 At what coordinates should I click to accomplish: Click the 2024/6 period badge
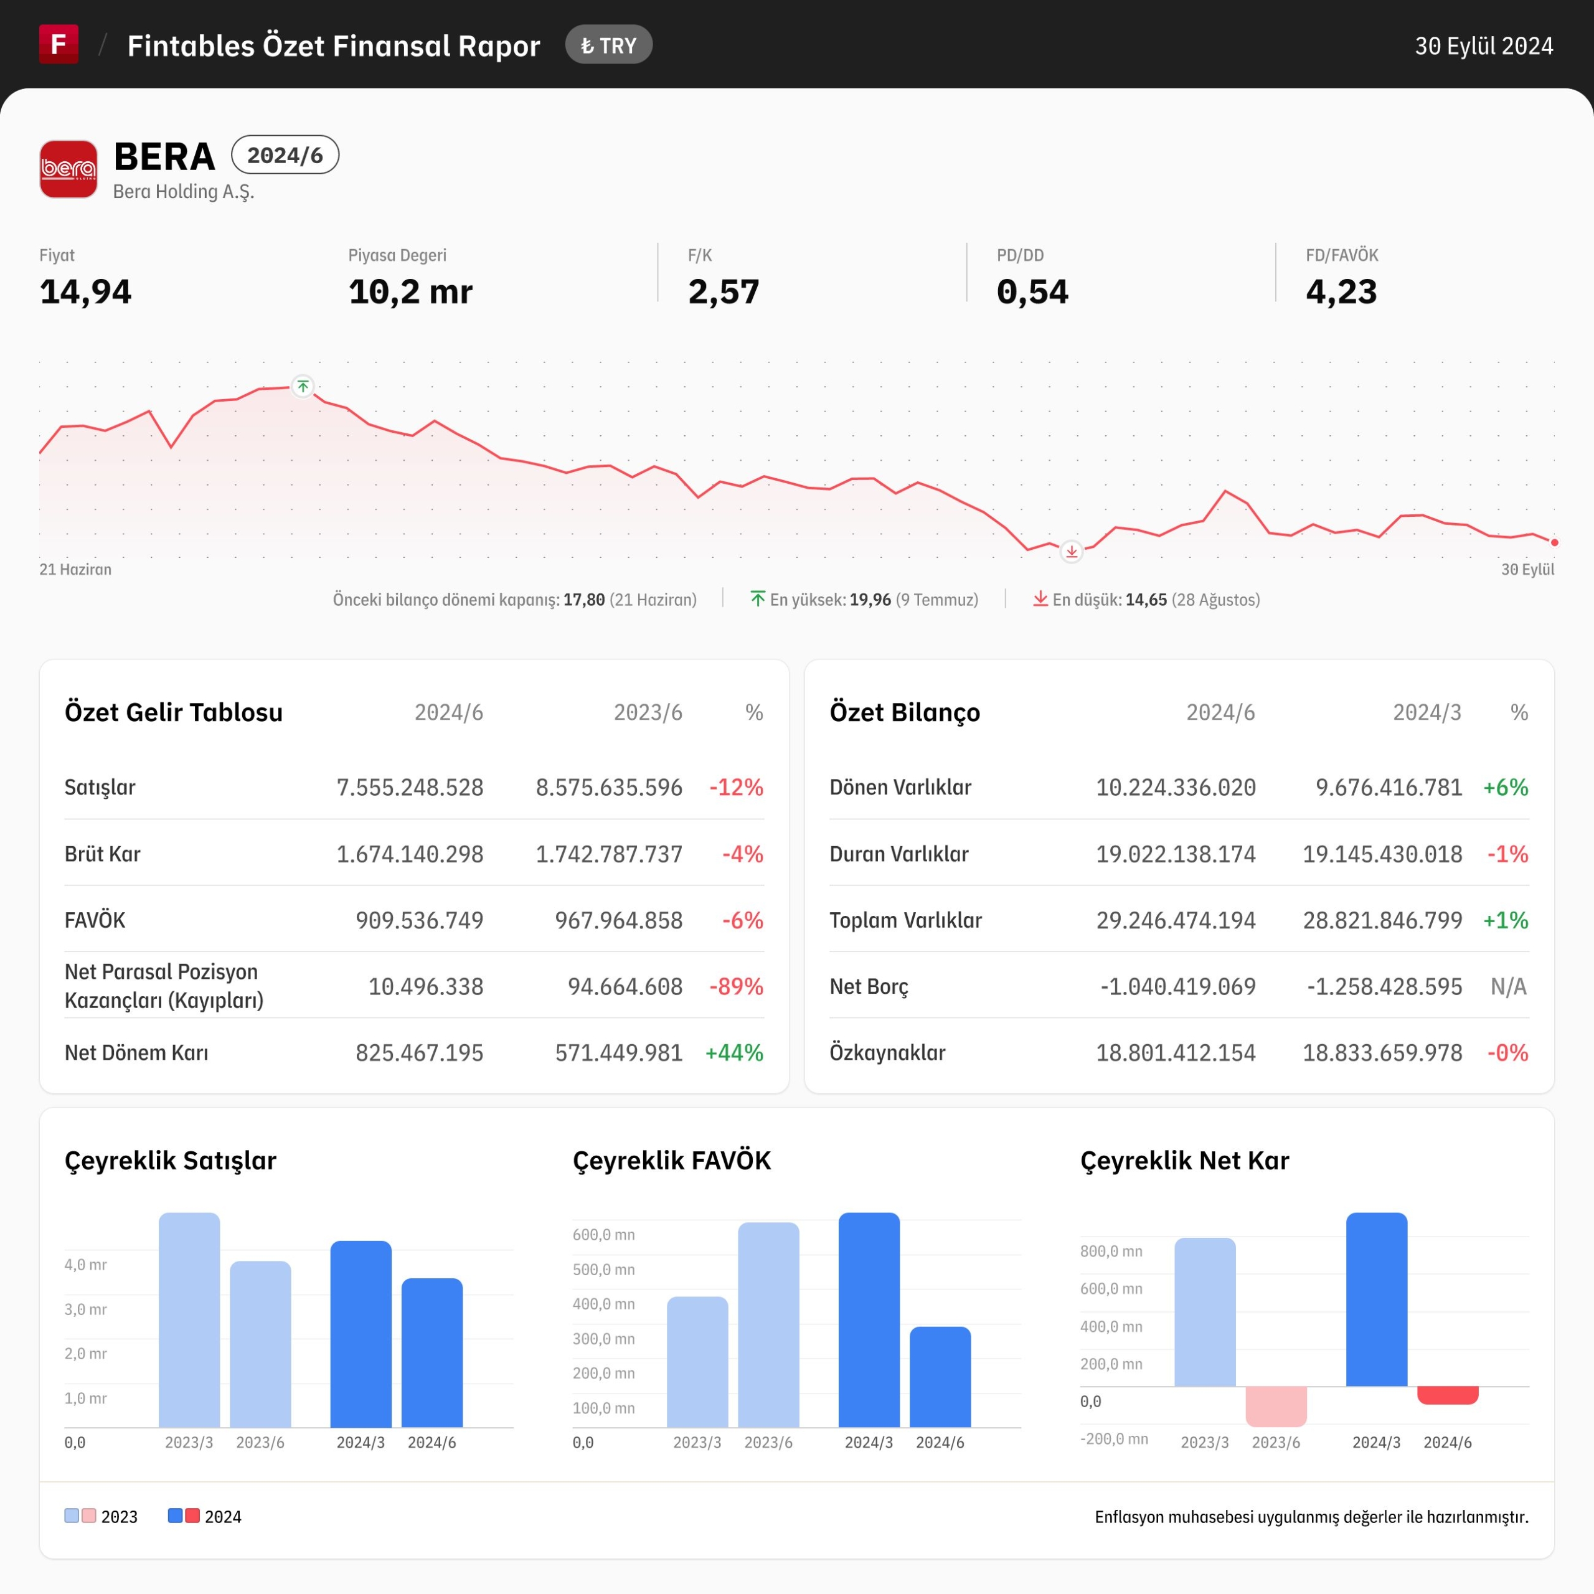point(285,155)
